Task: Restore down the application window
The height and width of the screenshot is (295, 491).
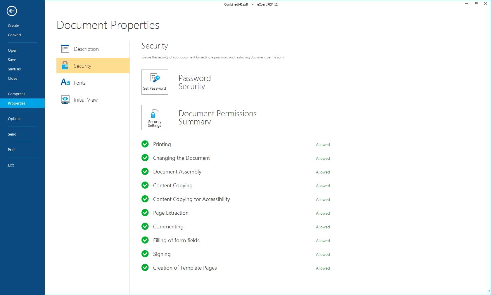Action: [x=476, y=4]
